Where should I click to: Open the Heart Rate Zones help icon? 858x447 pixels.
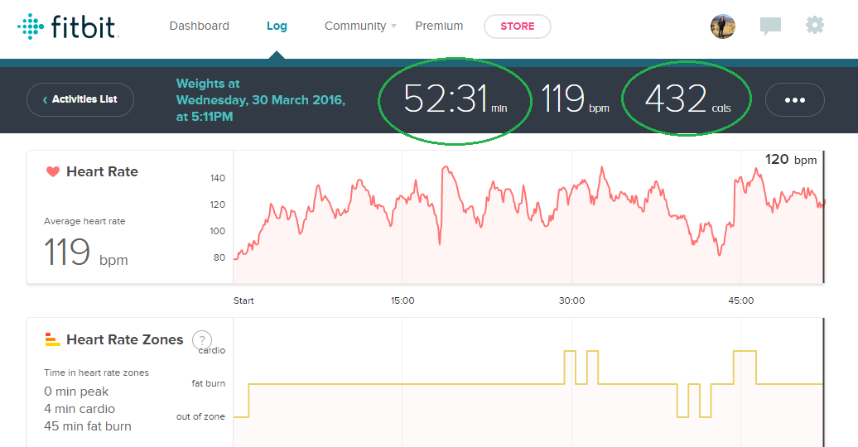tap(202, 339)
